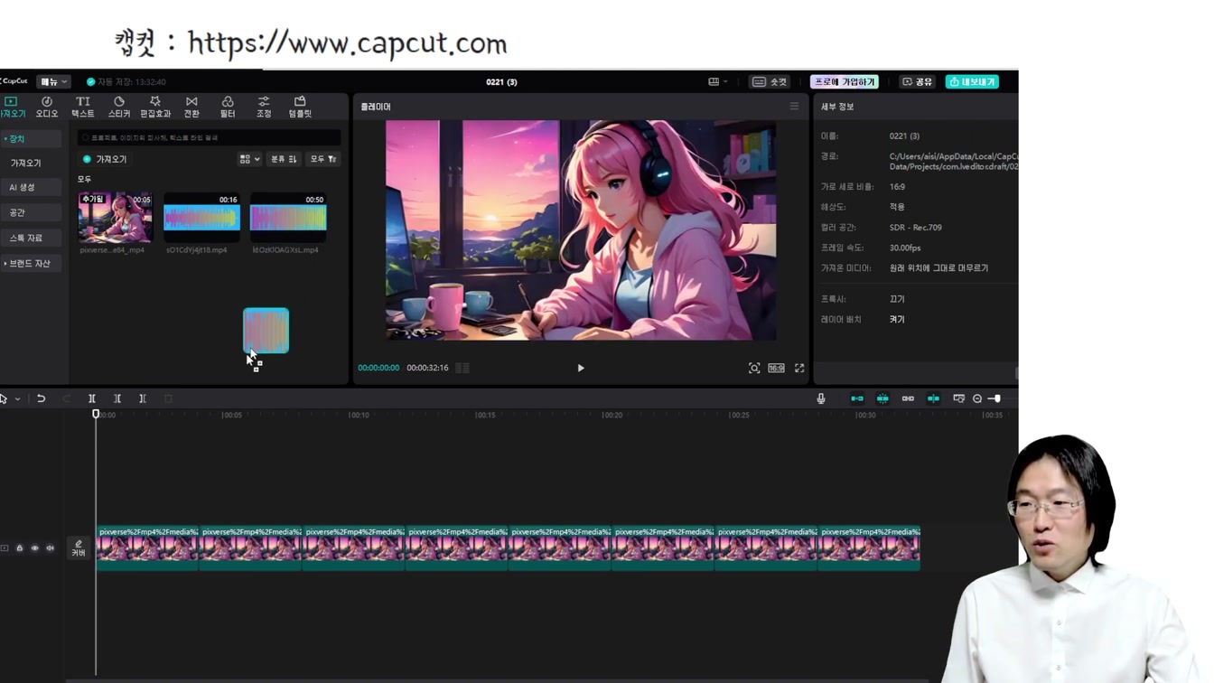Click the 가져오기 import media button
The width and height of the screenshot is (1214, 683).
click(x=106, y=159)
